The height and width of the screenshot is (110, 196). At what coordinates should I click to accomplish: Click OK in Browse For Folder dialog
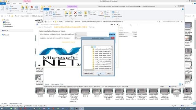100,73
